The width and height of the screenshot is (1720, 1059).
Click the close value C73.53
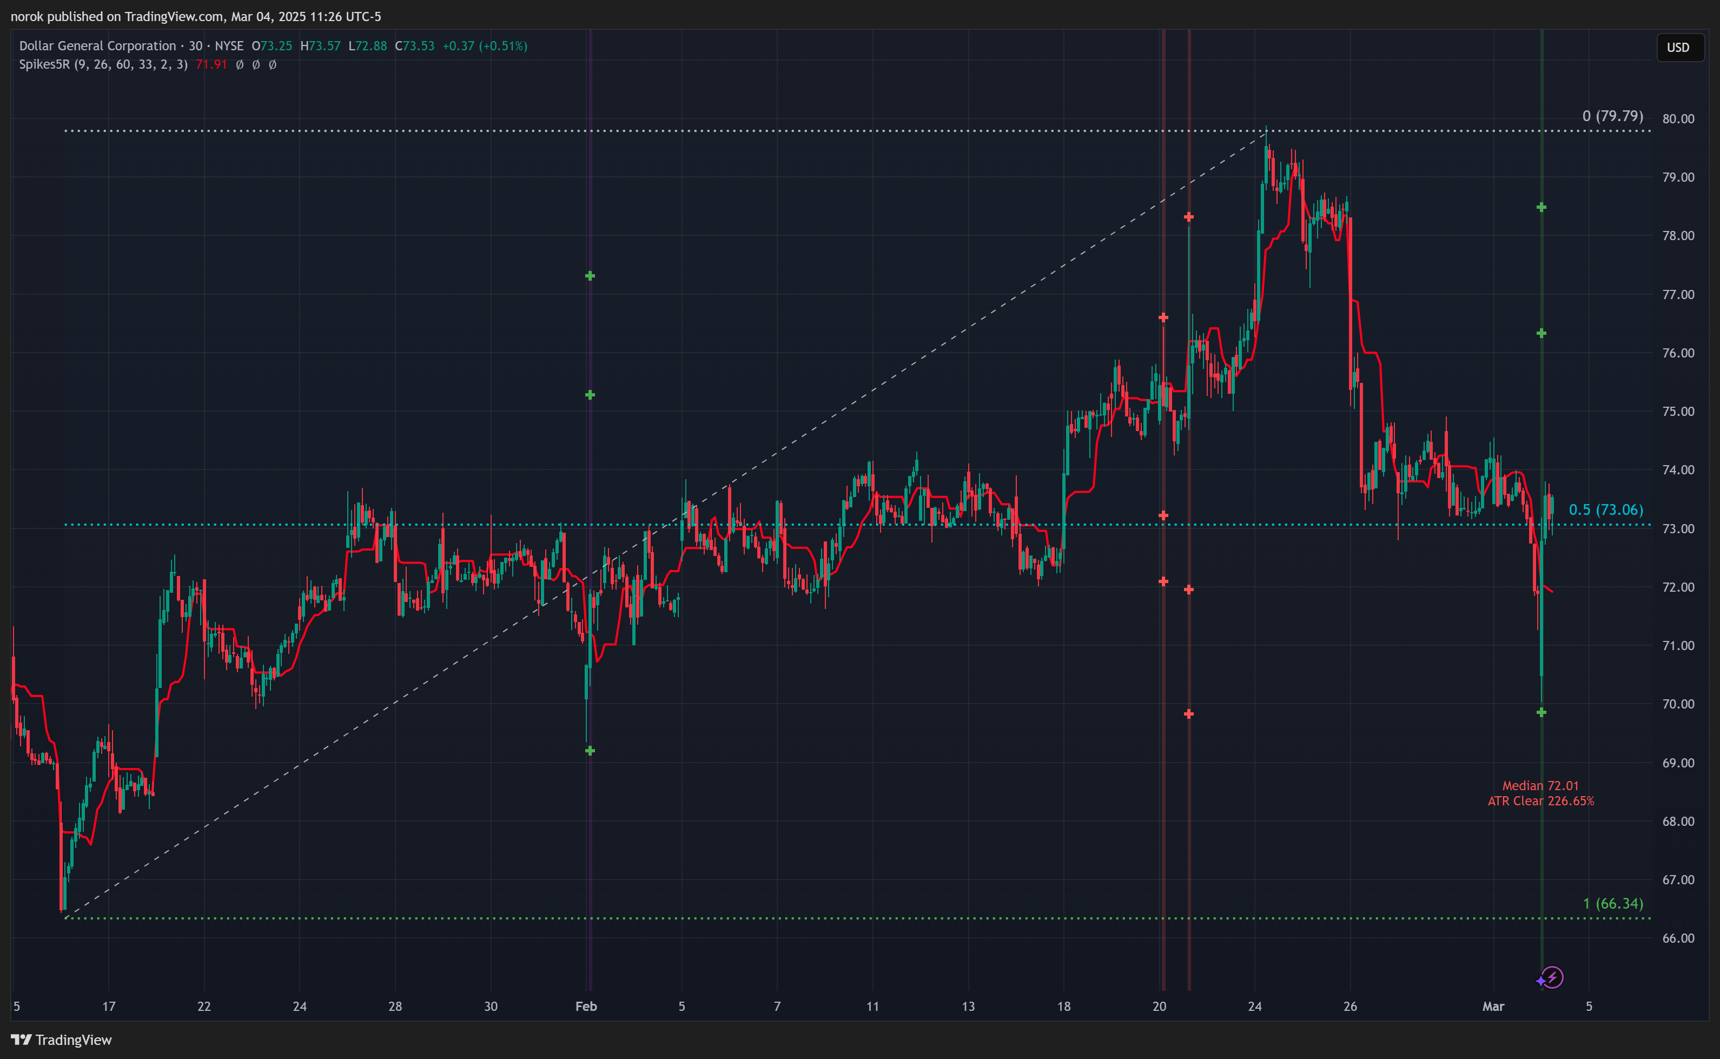pyautogui.click(x=415, y=45)
